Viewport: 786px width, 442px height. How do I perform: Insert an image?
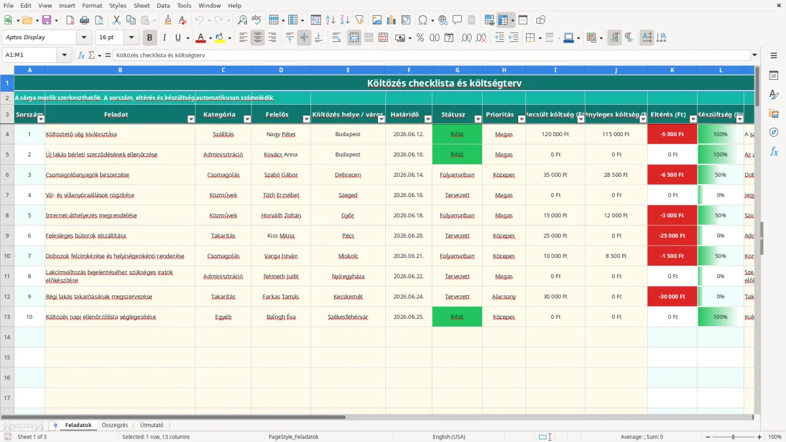pos(377,20)
